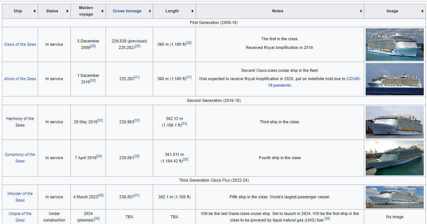
Task: Open Oasis of the Seas article
Action: (20, 44)
